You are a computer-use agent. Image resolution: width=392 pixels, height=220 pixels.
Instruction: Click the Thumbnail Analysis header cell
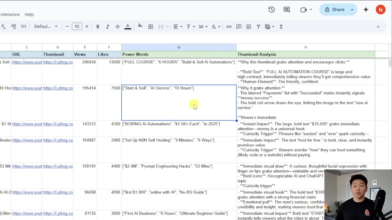click(306, 54)
